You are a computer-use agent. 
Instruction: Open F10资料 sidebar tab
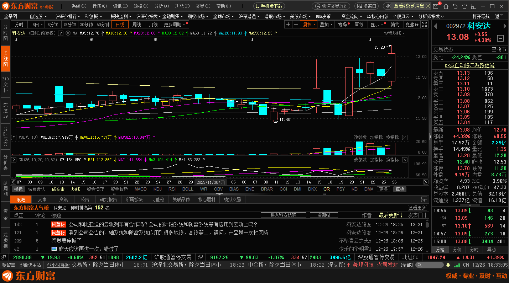point(5,85)
